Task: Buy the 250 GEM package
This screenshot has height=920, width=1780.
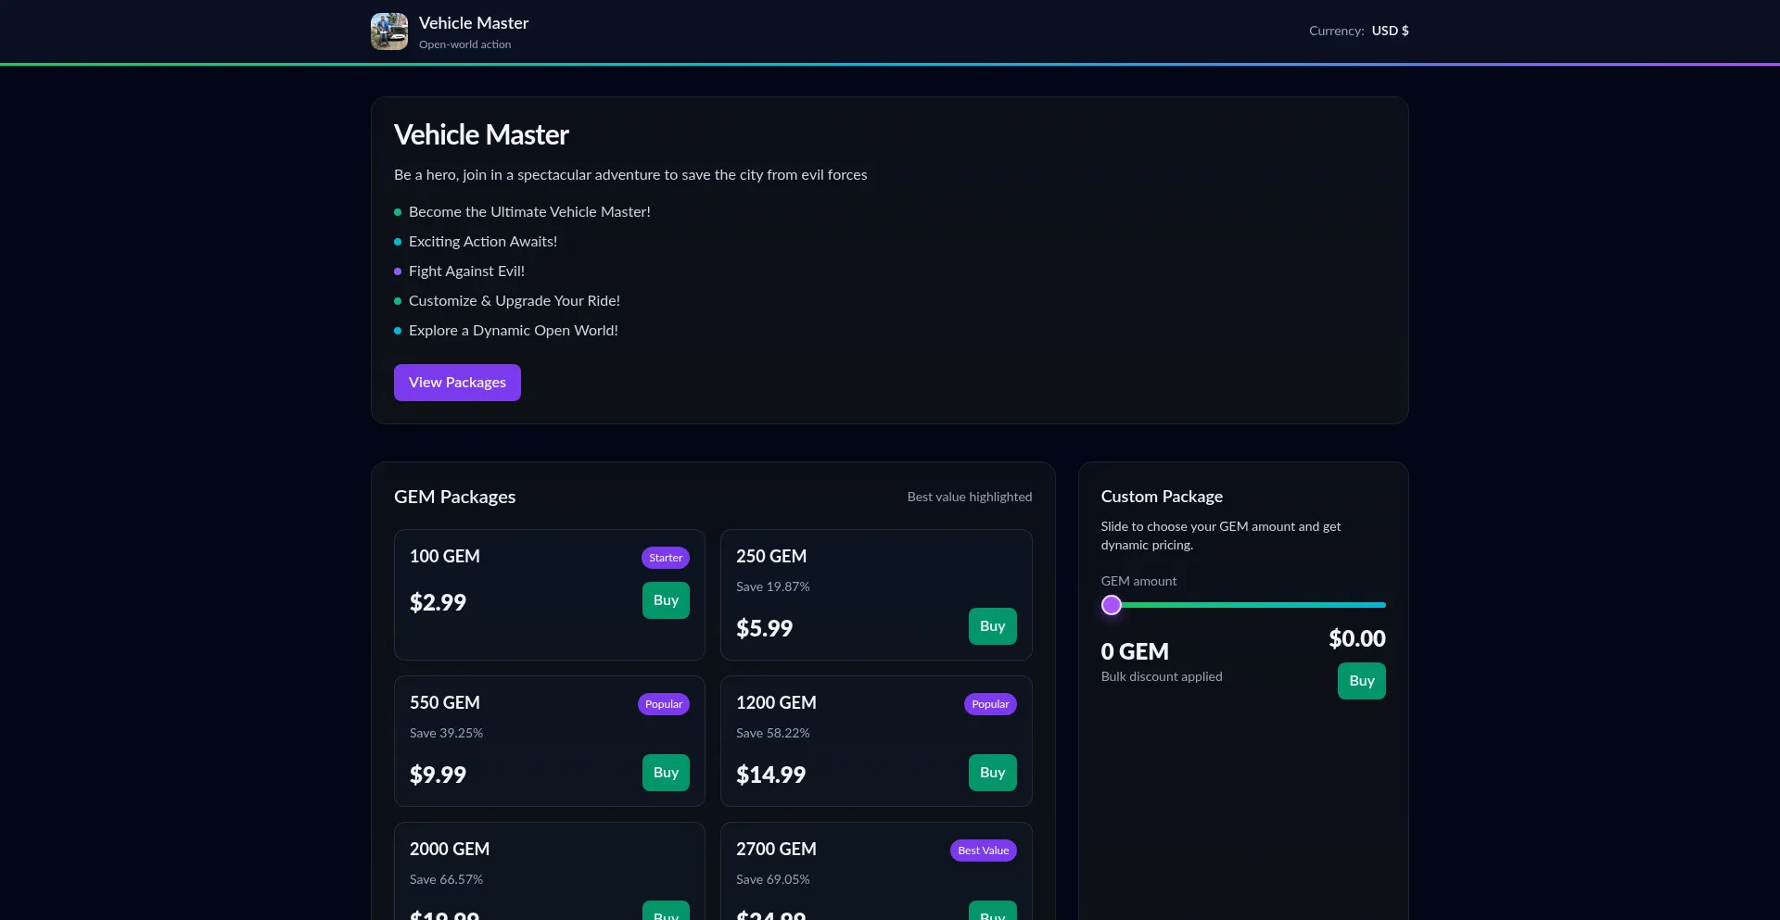Action: coord(992,626)
